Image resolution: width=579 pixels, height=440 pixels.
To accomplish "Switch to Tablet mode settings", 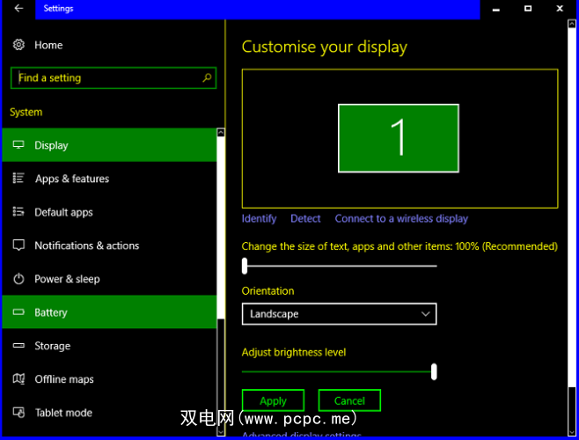I will [62, 413].
